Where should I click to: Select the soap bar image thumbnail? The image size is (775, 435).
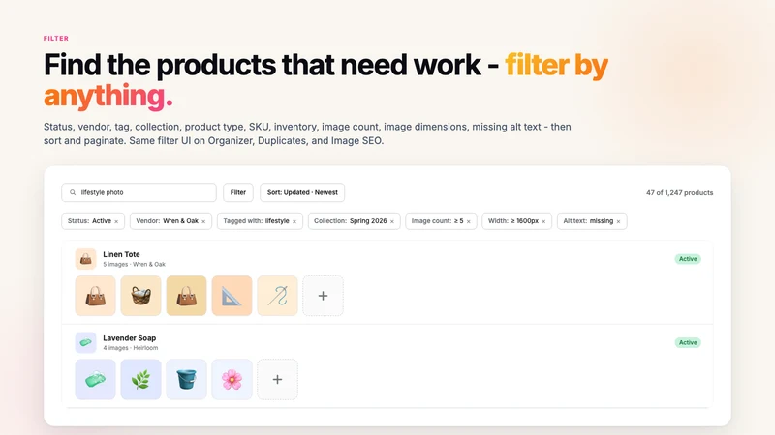pyautogui.click(x=95, y=379)
